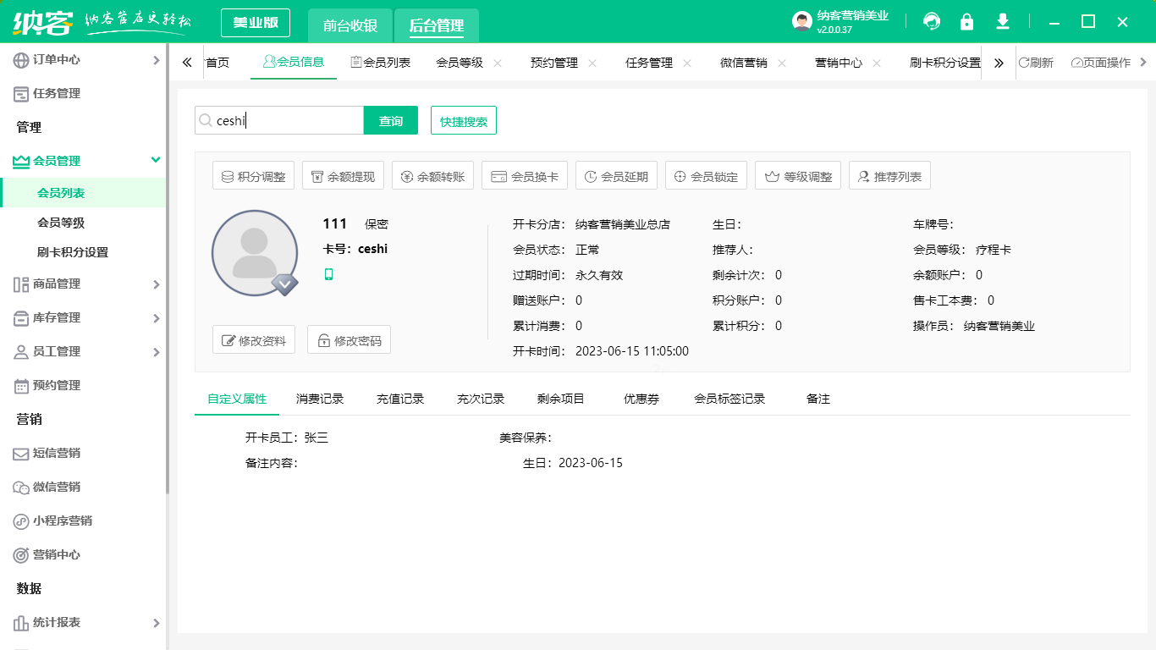Click the ceshi search input field
This screenshot has height=650, width=1156.
pyautogui.click(x=279, y=120)
